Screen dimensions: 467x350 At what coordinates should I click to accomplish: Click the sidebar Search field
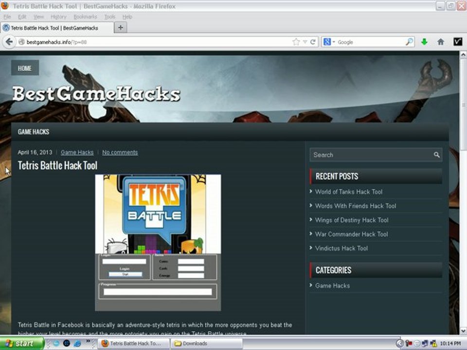[x=372, y=155]
